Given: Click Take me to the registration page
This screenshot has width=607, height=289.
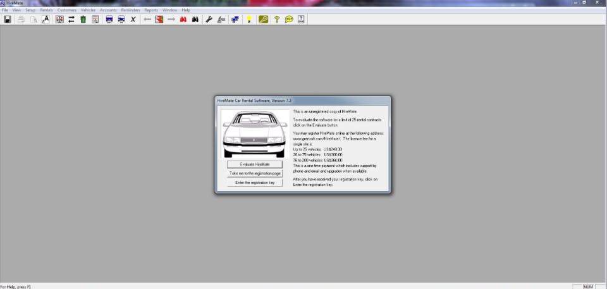Looking at the screenshot, I should point(255,173).
